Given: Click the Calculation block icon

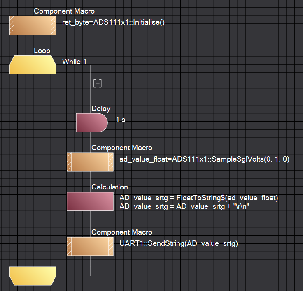Looking at the screenshot, I should [90, 201].
